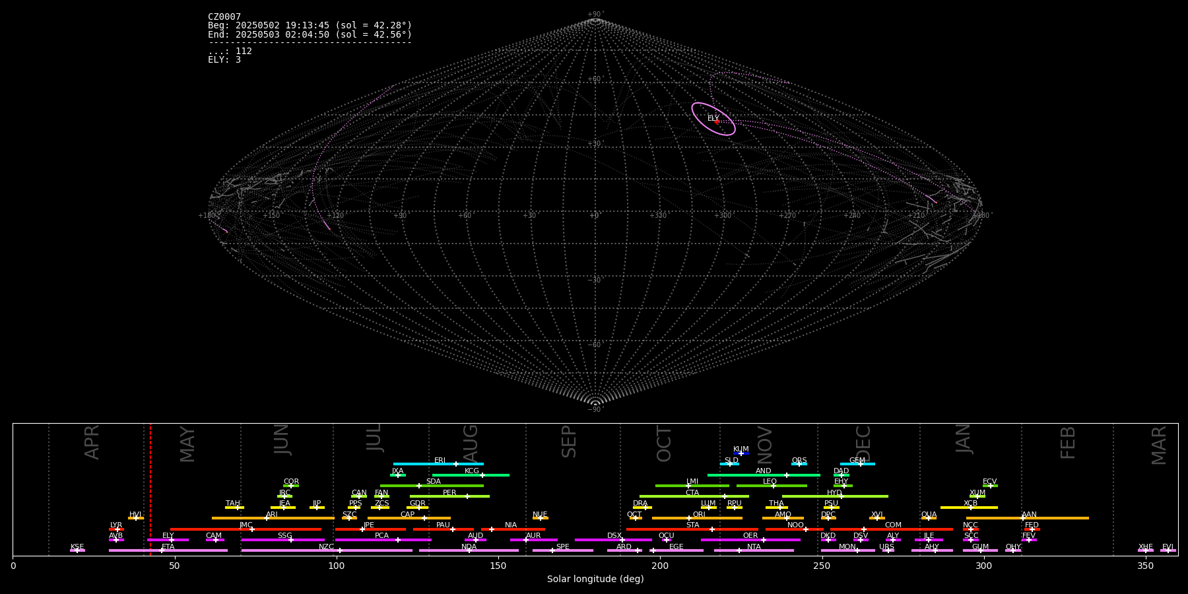
Task: Select the CAM shower bar
Action: 214,540
